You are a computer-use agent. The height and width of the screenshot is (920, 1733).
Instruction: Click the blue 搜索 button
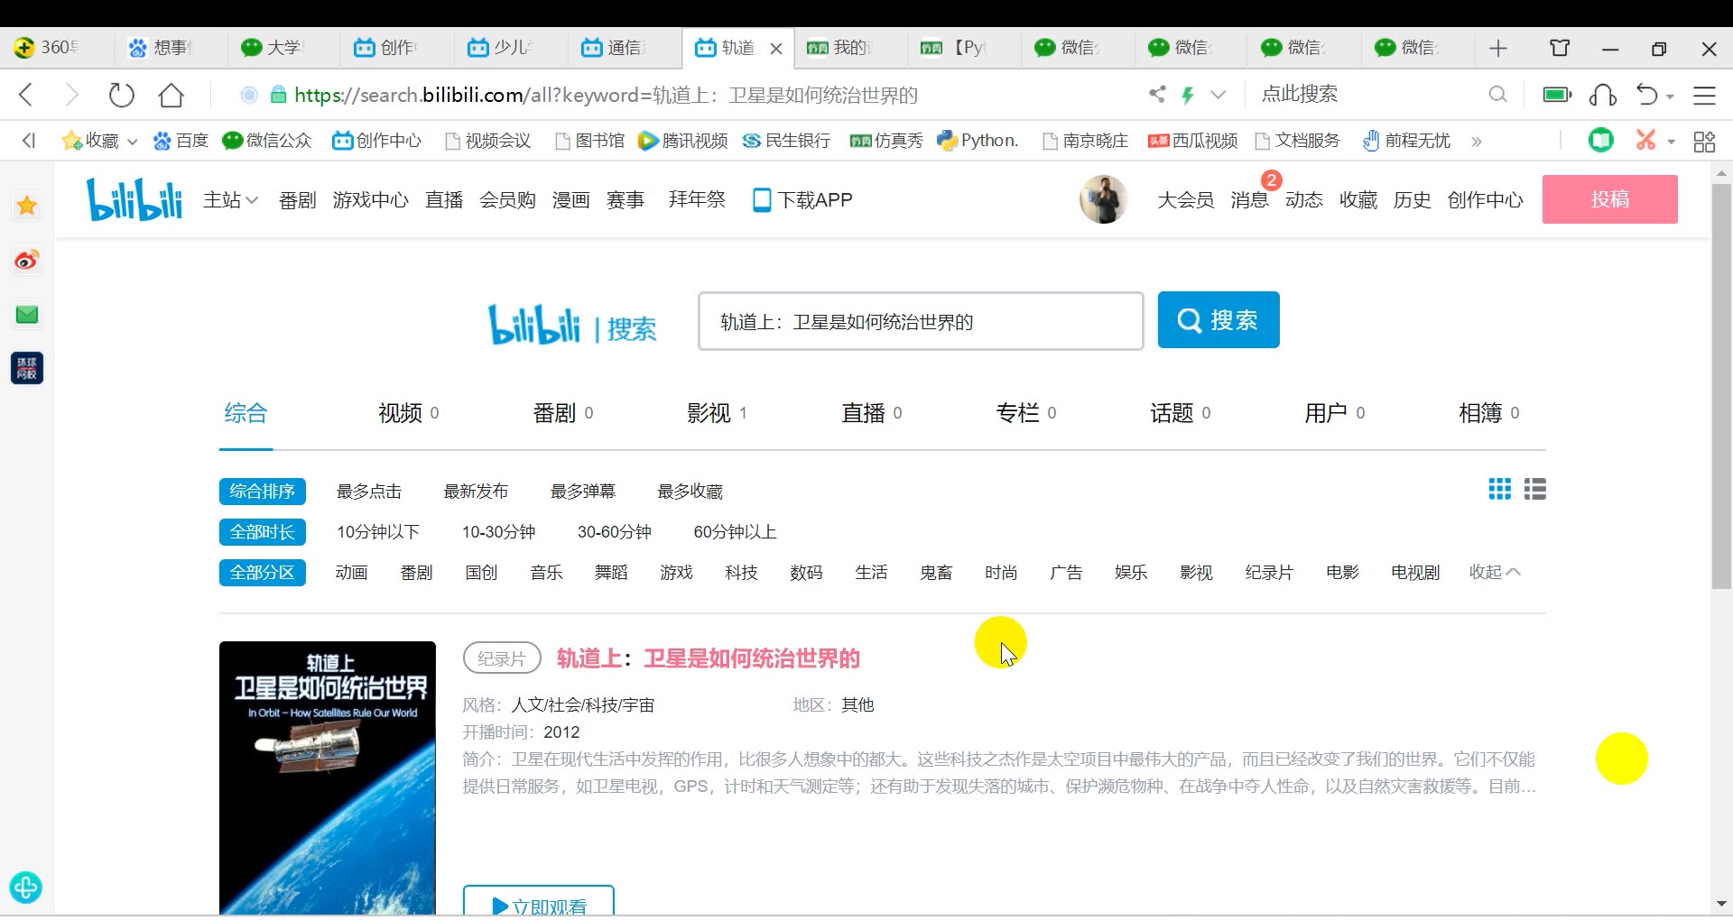point(1219,320)
